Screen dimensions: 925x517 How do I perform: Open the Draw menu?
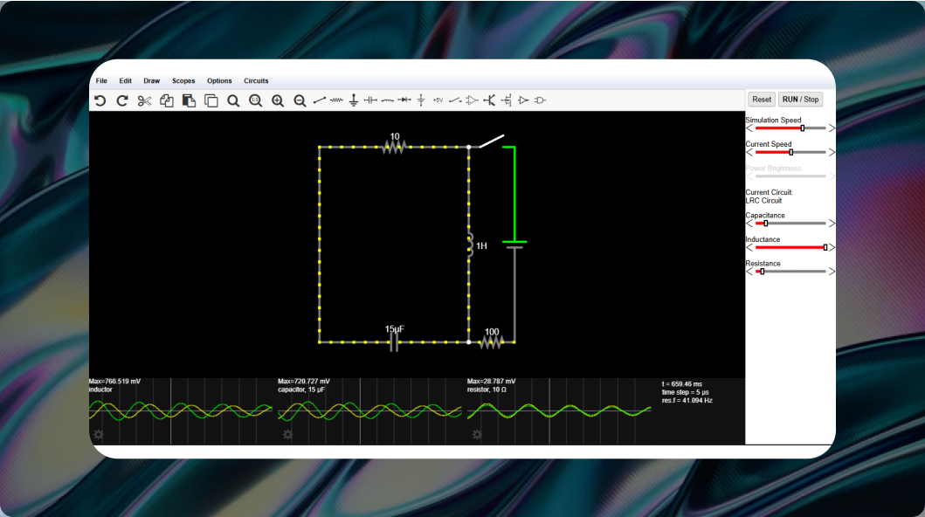[152, 80]
